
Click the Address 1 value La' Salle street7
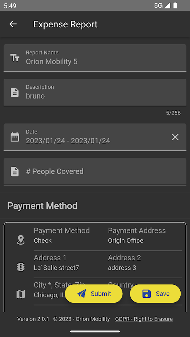tap(57, 268)
